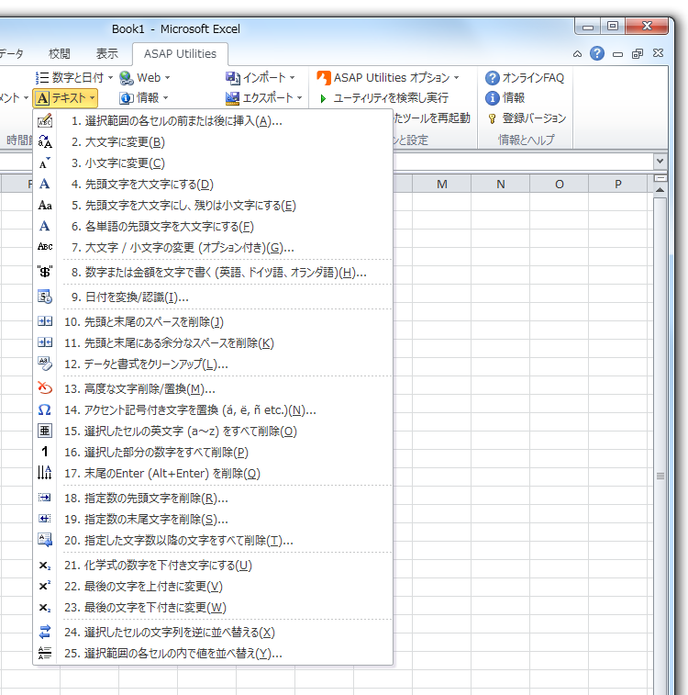Switch to the 校閲 tab
The height and width of the screenshot is (695, 688).
click(60, 53)
